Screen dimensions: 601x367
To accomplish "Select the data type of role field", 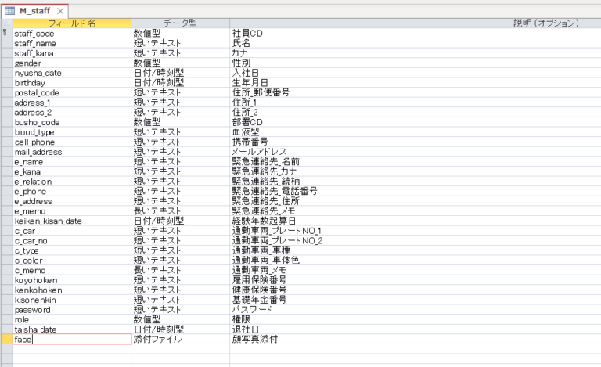I will point(180,320).
